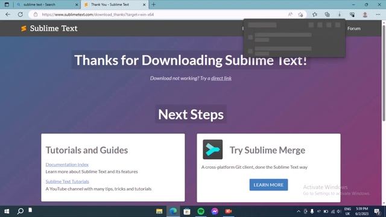Open the Sublime Text Tutorials link
The image size is (386, 217).
pyautogui.click(x=67, y=181)
